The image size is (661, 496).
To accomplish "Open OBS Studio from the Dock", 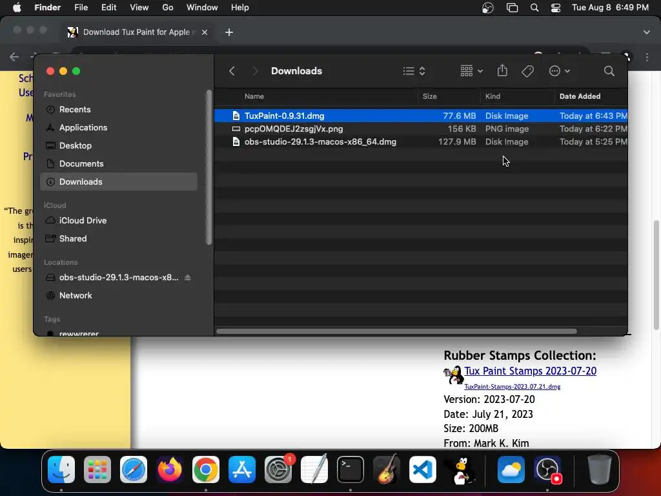I will [547, 470].
